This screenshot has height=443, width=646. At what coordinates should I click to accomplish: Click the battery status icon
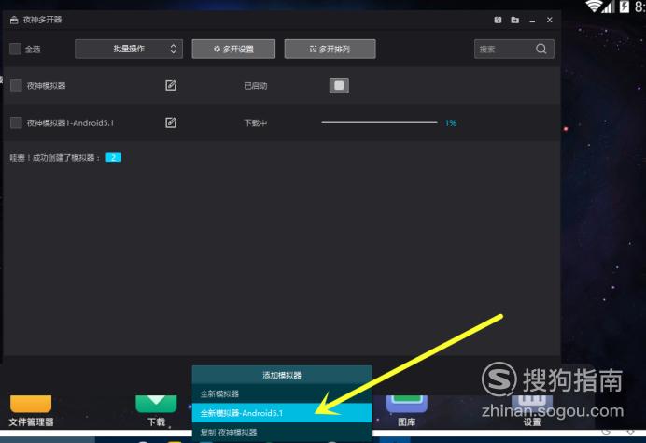click(x=625, y=7)
